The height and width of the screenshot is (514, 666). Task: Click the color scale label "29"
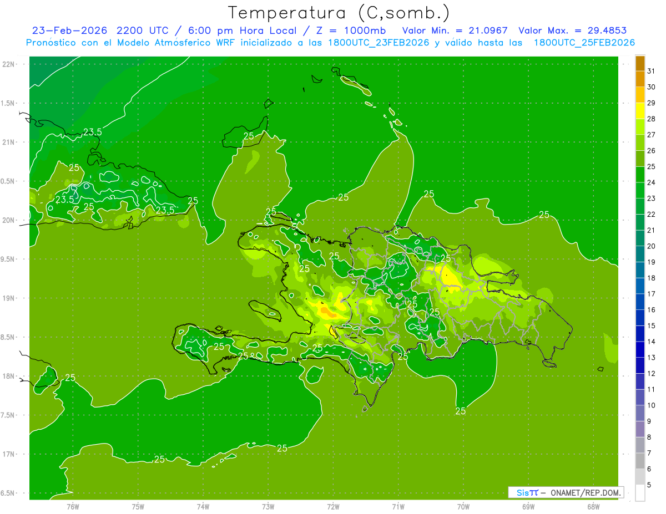tap(651, 103)
